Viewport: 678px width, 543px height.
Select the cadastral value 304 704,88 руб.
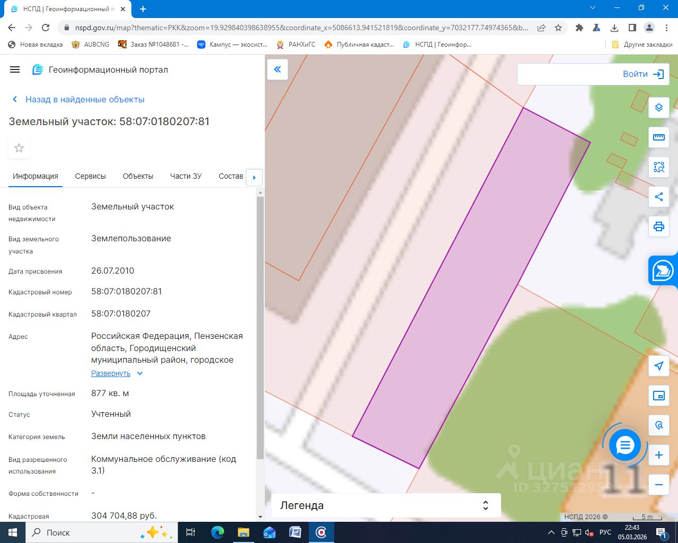124,515
